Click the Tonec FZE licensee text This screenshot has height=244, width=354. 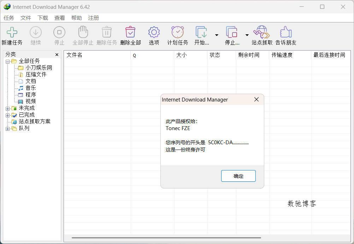pos(178,128)
